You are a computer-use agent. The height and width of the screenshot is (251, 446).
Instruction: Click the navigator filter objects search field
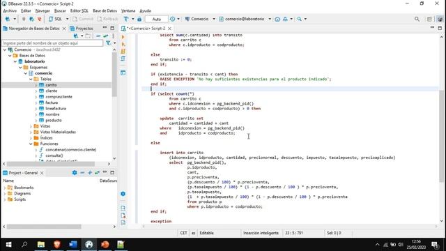[x=52, y=43]
